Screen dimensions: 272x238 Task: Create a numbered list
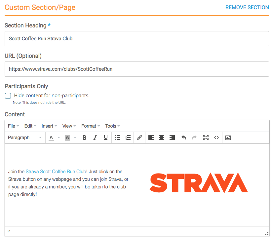(128, 138)
